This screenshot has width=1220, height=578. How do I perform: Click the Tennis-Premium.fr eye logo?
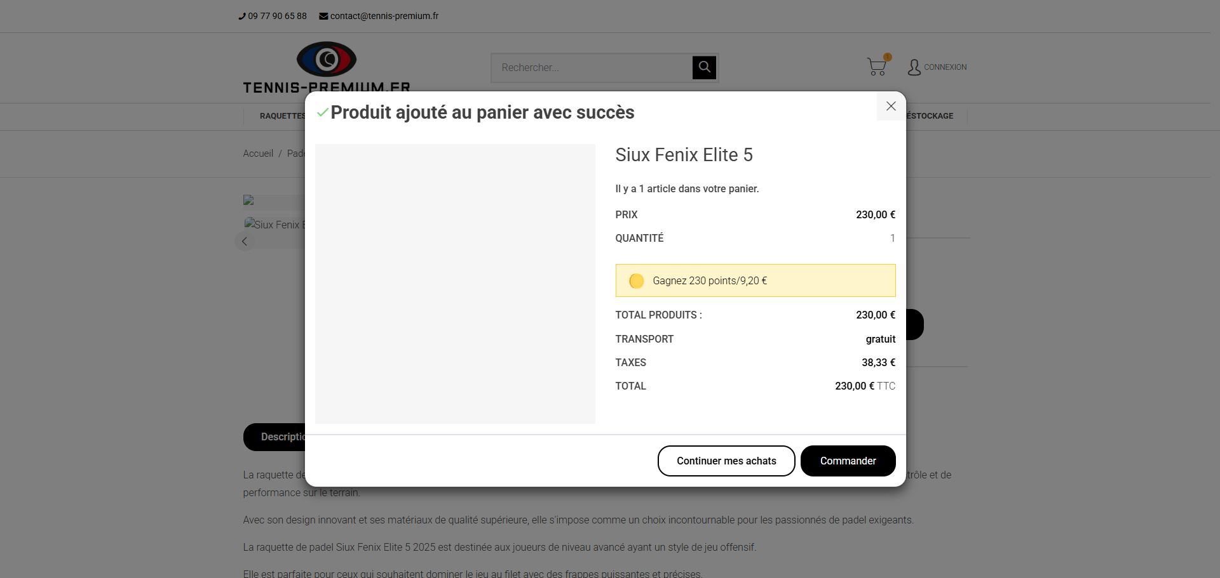[327, 60]
